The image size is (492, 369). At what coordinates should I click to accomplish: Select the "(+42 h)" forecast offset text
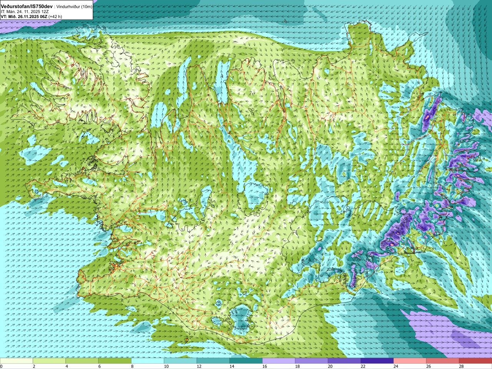click(55, 17)
